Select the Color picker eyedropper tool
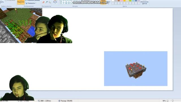This screenshot has width=181, height=102. [46, 2]
